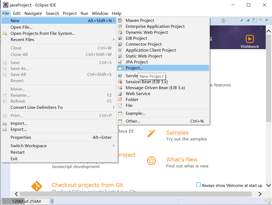Expand the Recent Files submenu
This screenshot has width=272, height=205.
pyautogui.click(x=114, y=39)
